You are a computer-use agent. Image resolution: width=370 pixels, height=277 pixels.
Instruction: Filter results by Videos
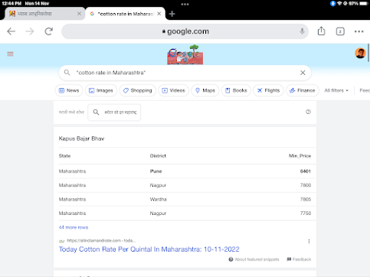pyautogui.click(x=174, y=90)
